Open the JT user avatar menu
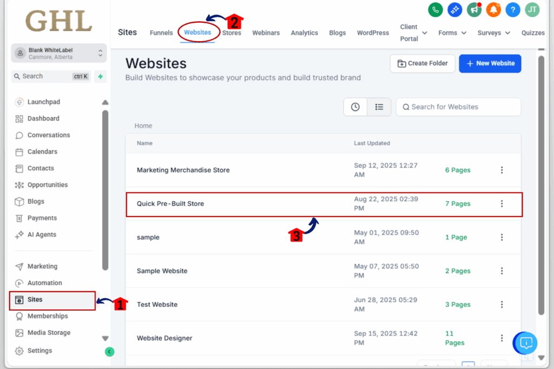This screenshot has height=369, width=554. (532, 10)
